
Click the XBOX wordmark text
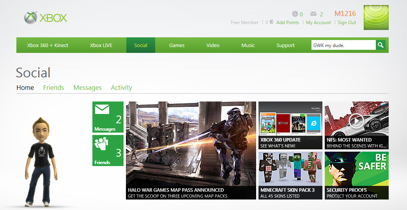(53, 18)
